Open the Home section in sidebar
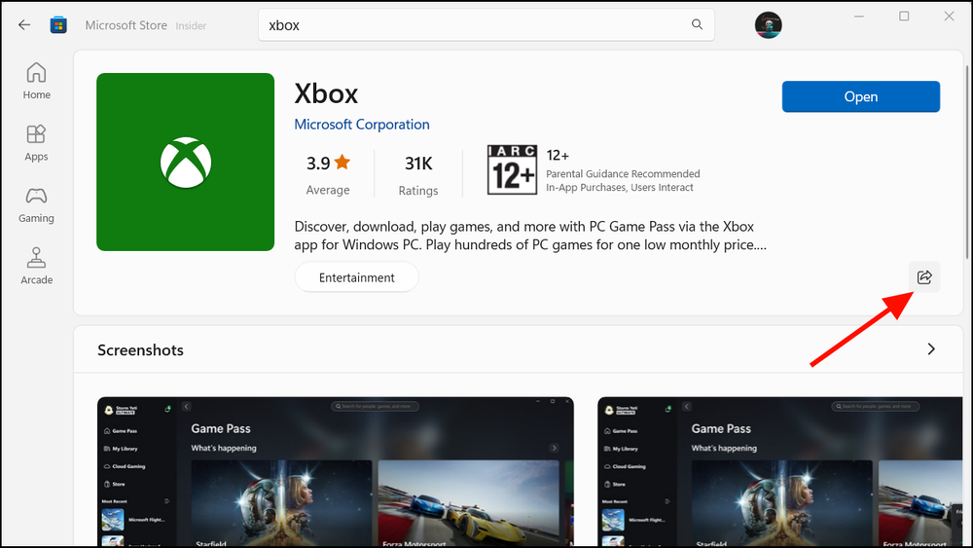The width and height of the screenshot is (973, 548). (37, 81)
